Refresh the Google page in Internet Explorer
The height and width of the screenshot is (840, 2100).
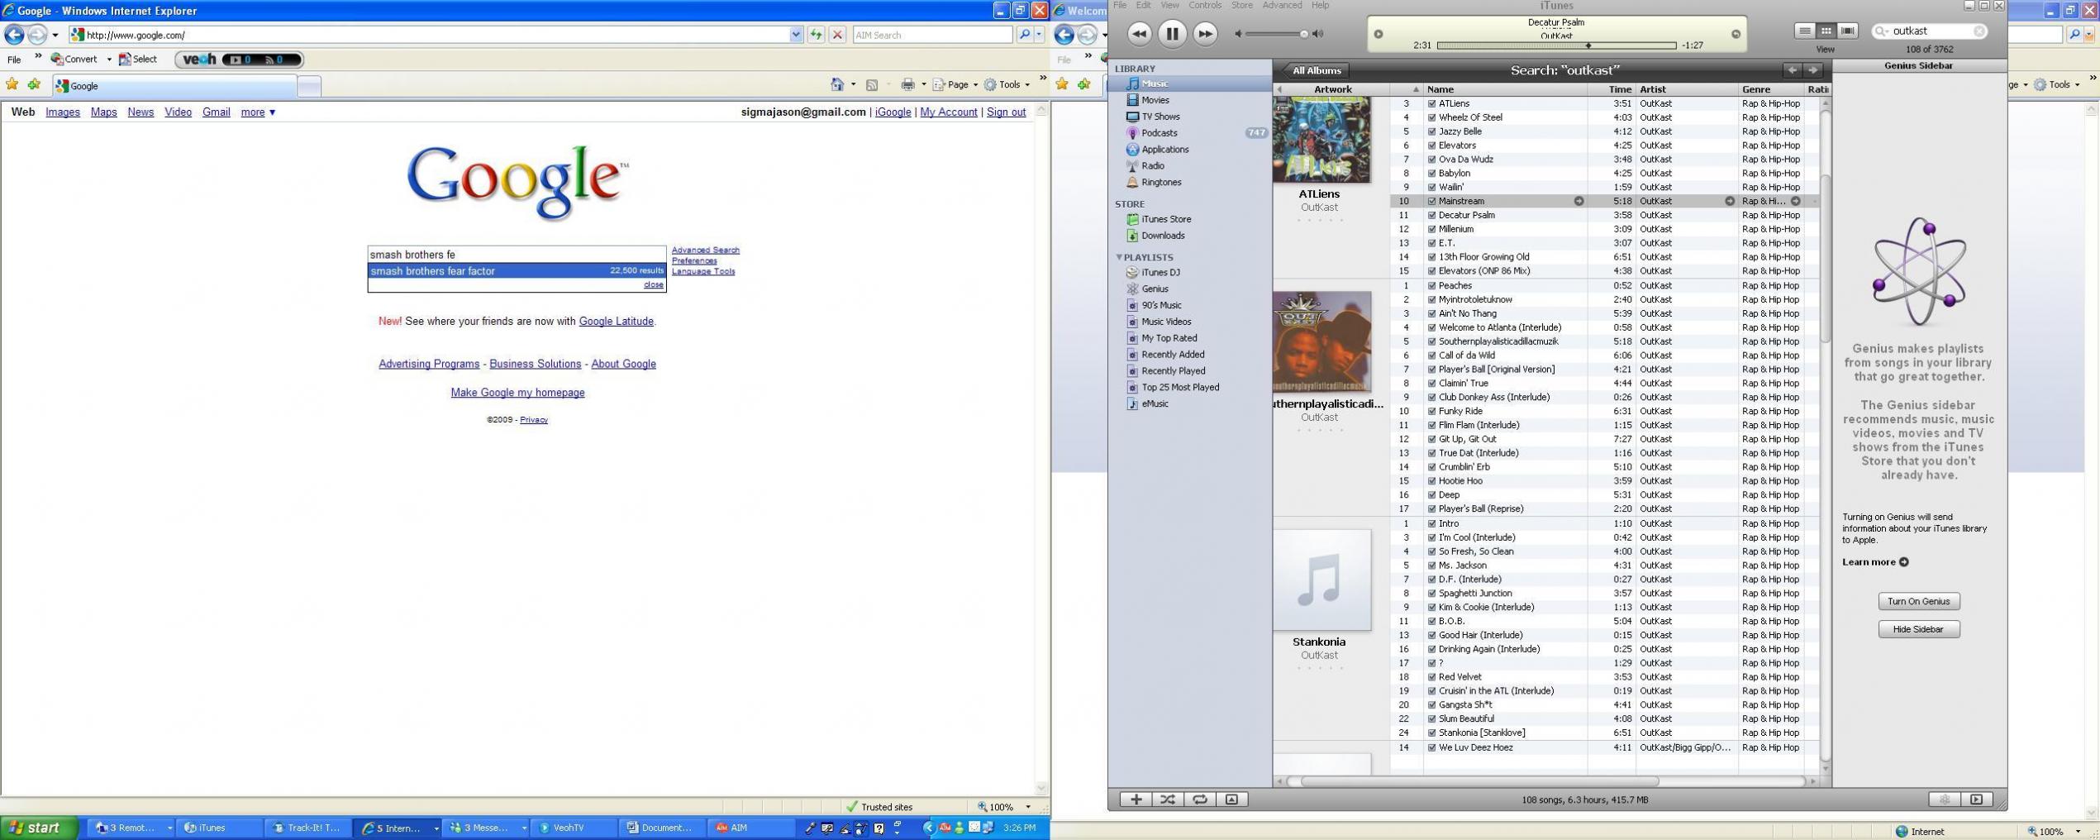[816, 35]
